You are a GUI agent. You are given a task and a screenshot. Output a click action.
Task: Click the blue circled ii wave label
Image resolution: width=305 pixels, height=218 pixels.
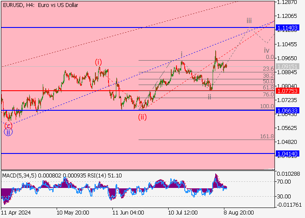pyautogui.click(x=8, y=132)
